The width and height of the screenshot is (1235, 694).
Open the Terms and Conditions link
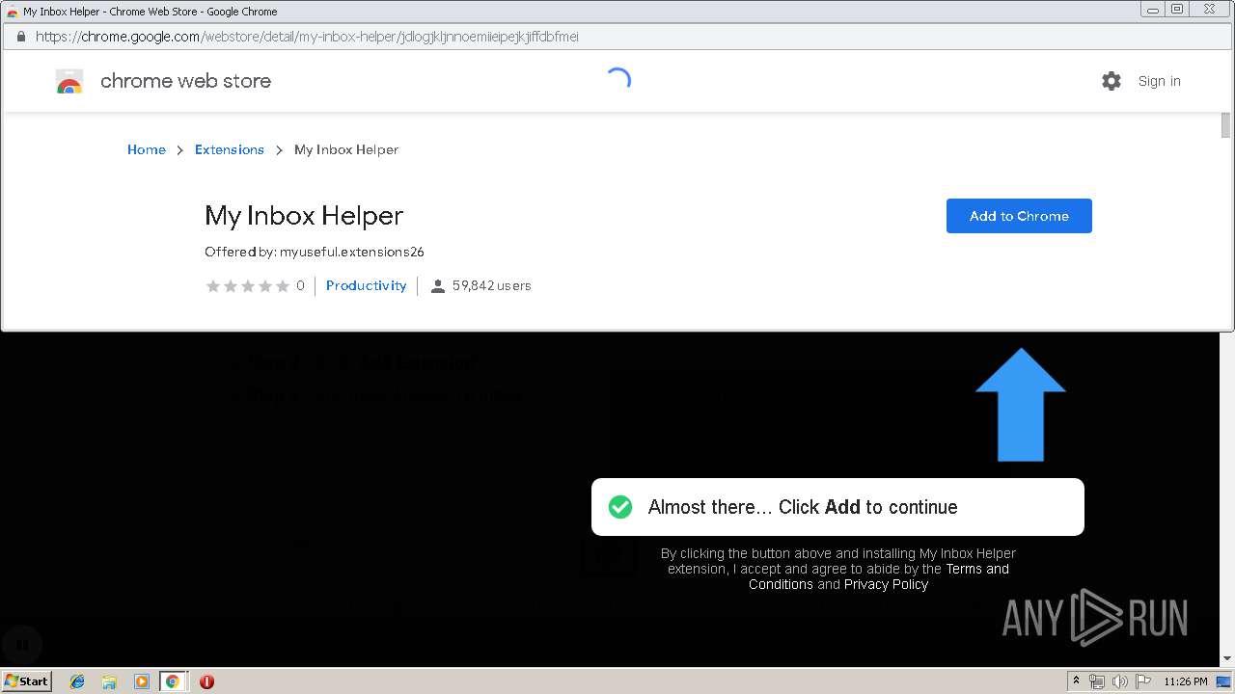879,576
